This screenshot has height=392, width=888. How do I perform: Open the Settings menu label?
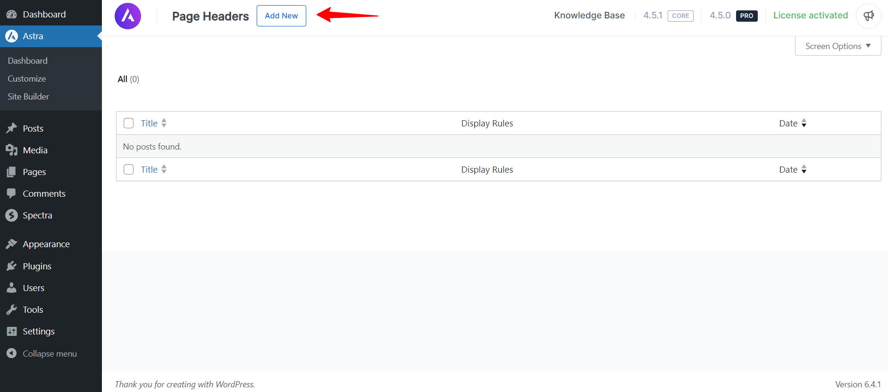tap(39, 331)
